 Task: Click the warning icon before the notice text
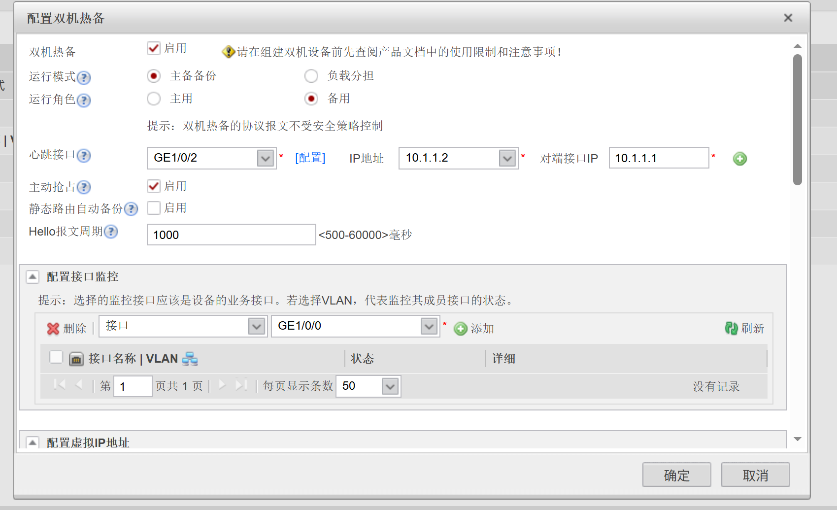pos(228,52)
